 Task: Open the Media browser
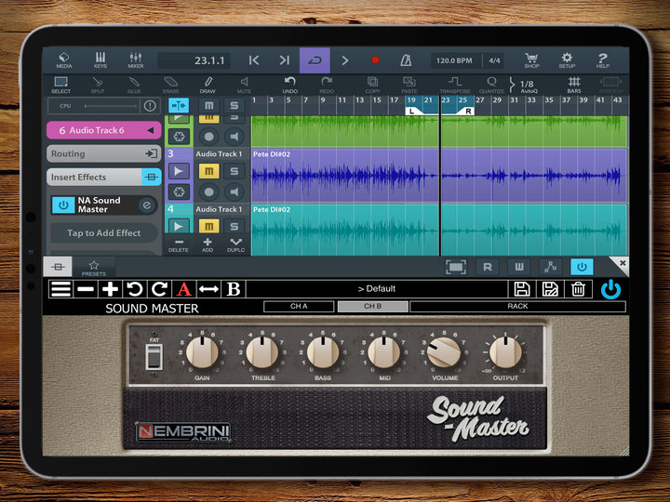click(64, 60)
